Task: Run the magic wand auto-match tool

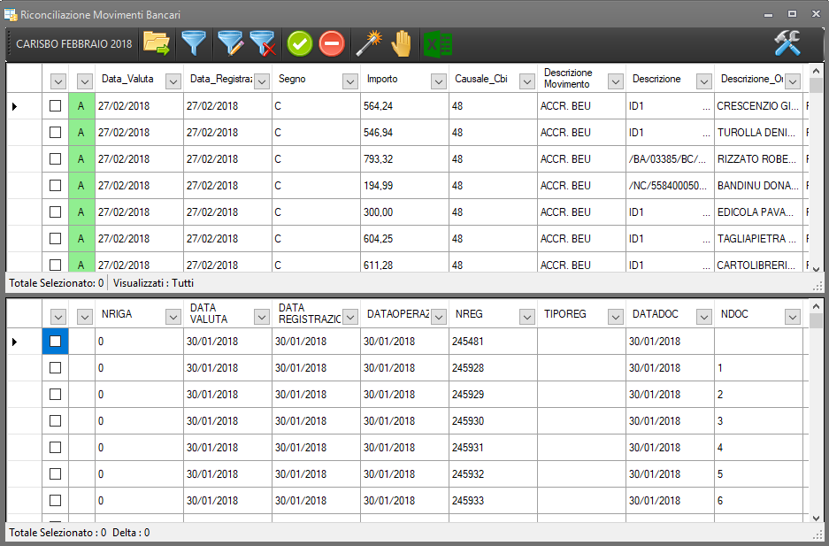Action: coord(366,42)
